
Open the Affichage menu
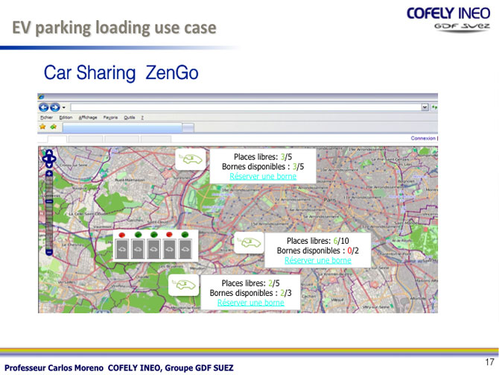88,118
